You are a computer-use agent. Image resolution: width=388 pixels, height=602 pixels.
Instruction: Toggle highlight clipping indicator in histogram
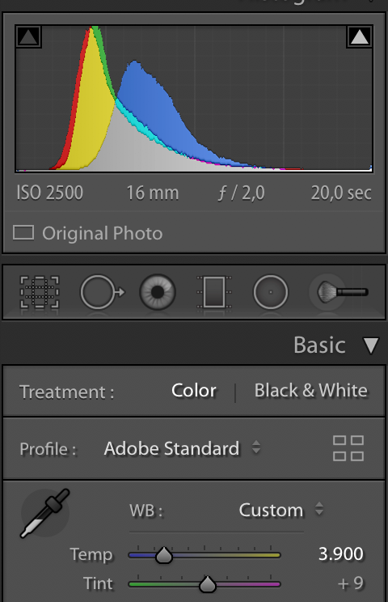click(x=359, y=36)
